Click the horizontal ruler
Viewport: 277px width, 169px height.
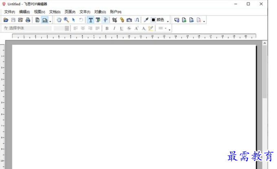point(134,36)
